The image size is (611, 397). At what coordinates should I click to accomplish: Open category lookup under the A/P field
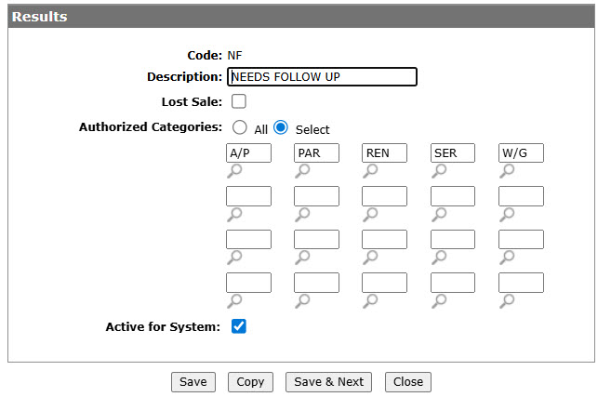click(234, 171)
